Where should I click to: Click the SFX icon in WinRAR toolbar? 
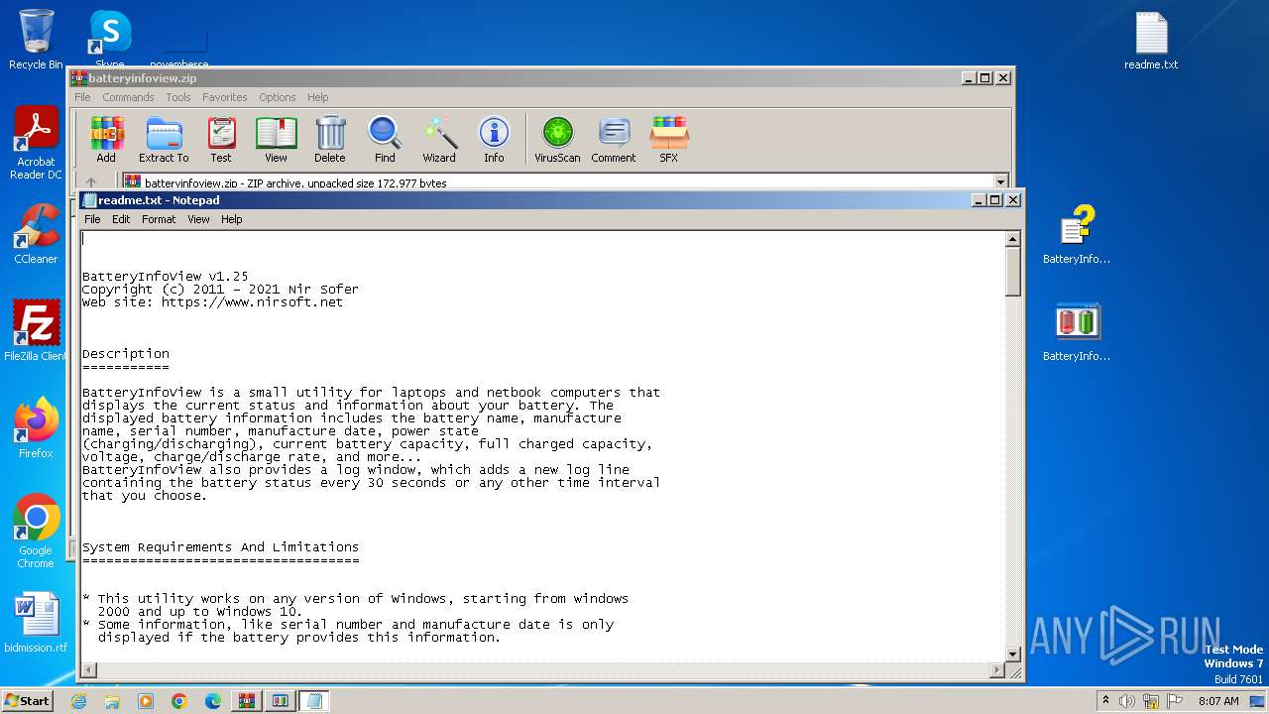tap(669, 139)
